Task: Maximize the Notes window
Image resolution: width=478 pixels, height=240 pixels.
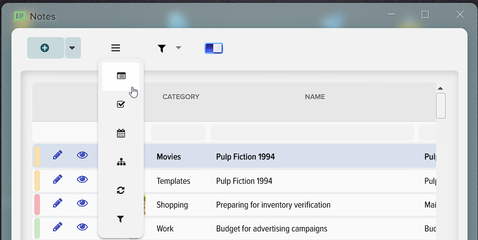Action: click(425, 14)
